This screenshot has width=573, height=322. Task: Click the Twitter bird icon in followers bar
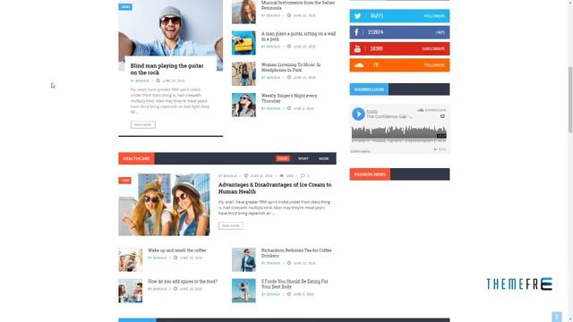pos(357,16)
